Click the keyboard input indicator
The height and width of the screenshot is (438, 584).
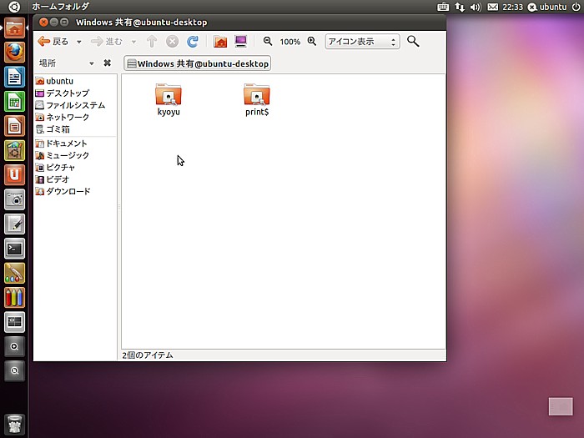(443, 7)
